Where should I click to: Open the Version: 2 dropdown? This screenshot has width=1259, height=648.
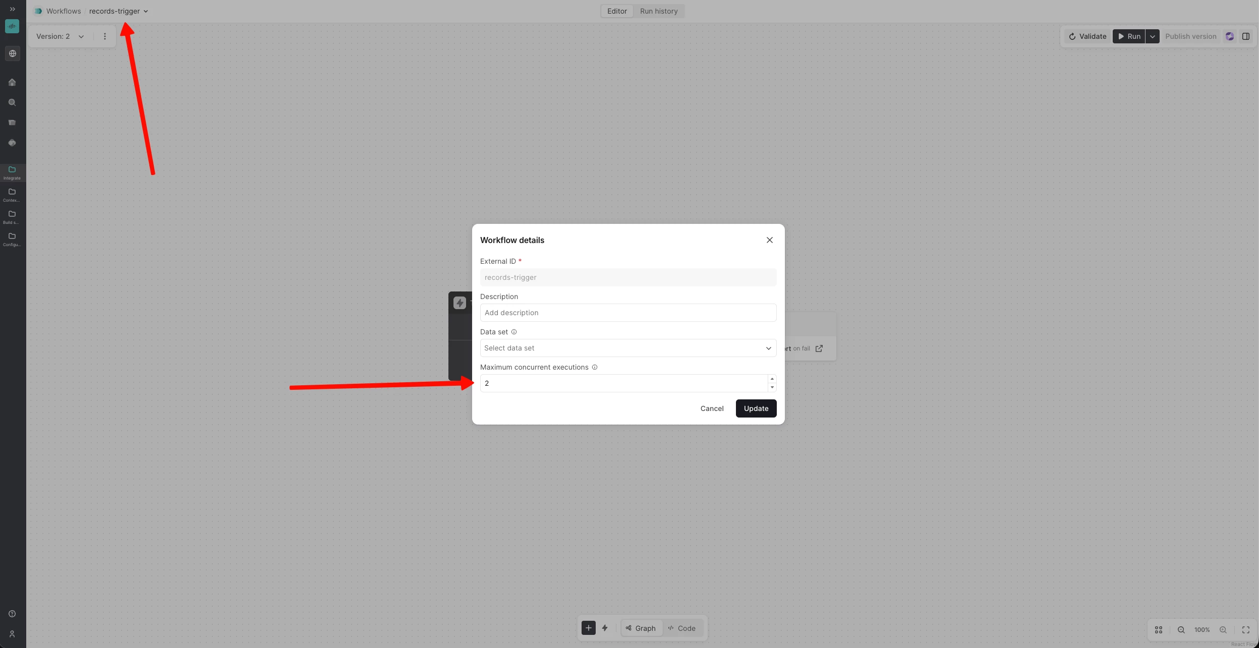(x=60, y=36)
